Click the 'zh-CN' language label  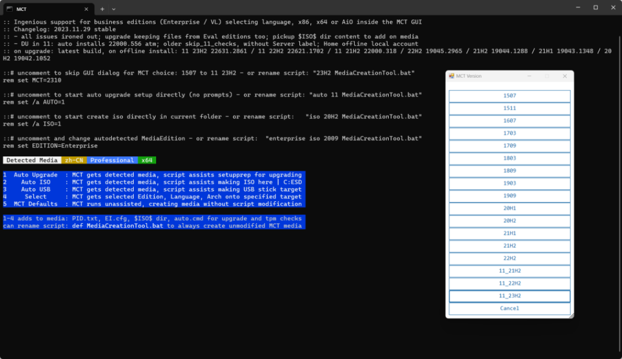point(74,160)
